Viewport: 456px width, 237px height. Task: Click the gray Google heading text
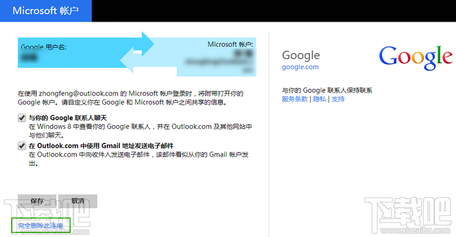[301, 55]
